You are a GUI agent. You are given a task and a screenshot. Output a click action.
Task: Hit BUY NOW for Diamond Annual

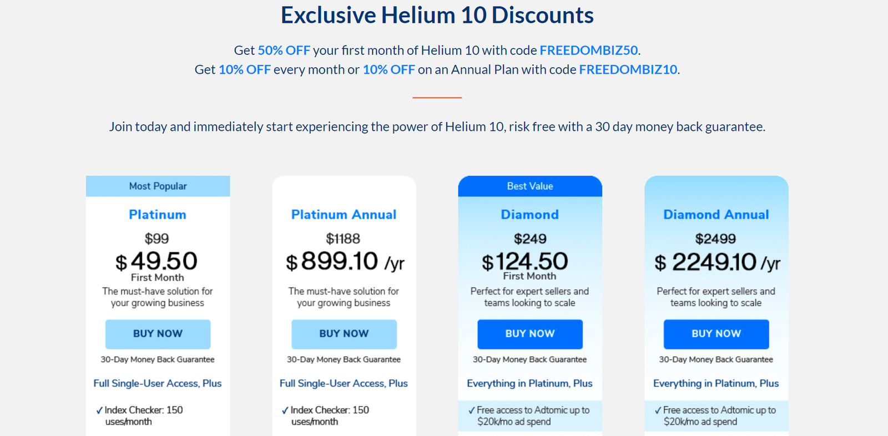[x=716, y=334]
